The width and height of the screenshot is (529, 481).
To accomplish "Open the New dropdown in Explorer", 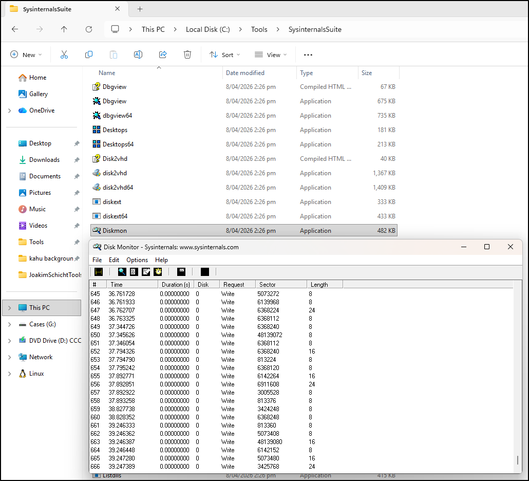I will pyautogui.click(x=26, y=54).
